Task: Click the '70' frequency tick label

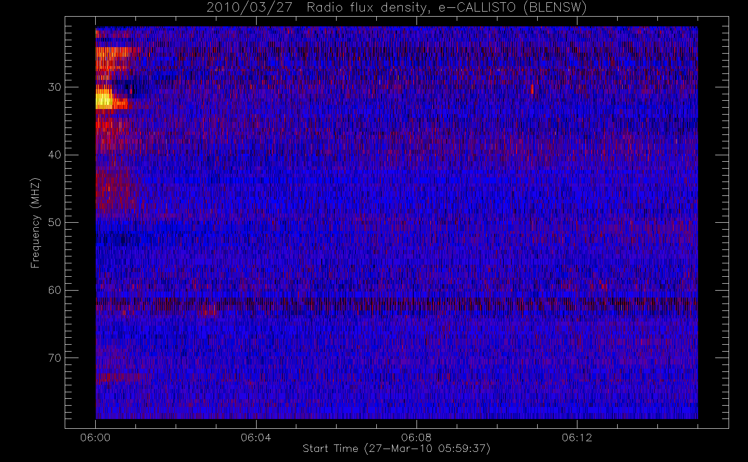Action: tap(55, 358)
